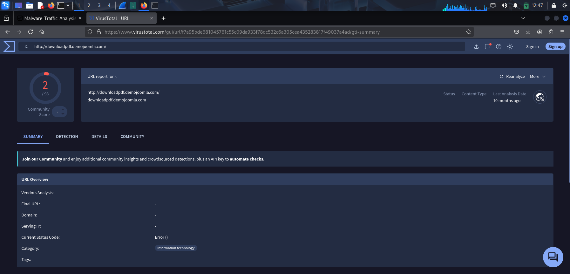Expand the list all tabs chevron
Image resolution: width=570 pixels, height=274 pixels.
[523, 18]
